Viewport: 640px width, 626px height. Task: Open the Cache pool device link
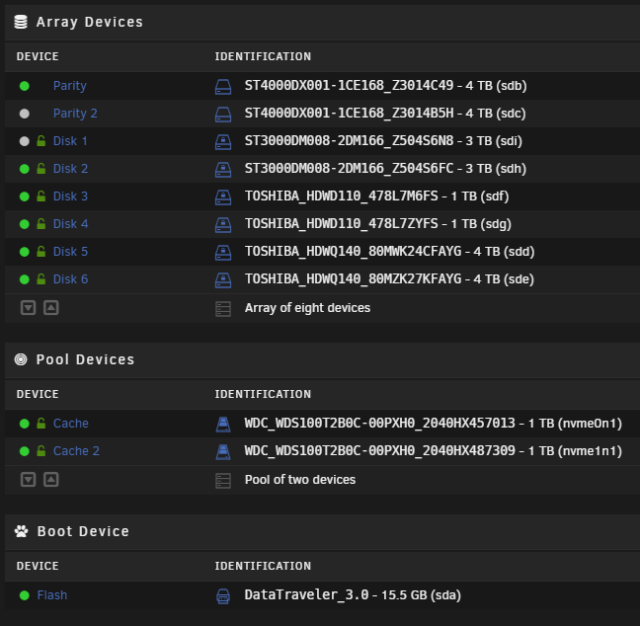click(x=71, y=424)
